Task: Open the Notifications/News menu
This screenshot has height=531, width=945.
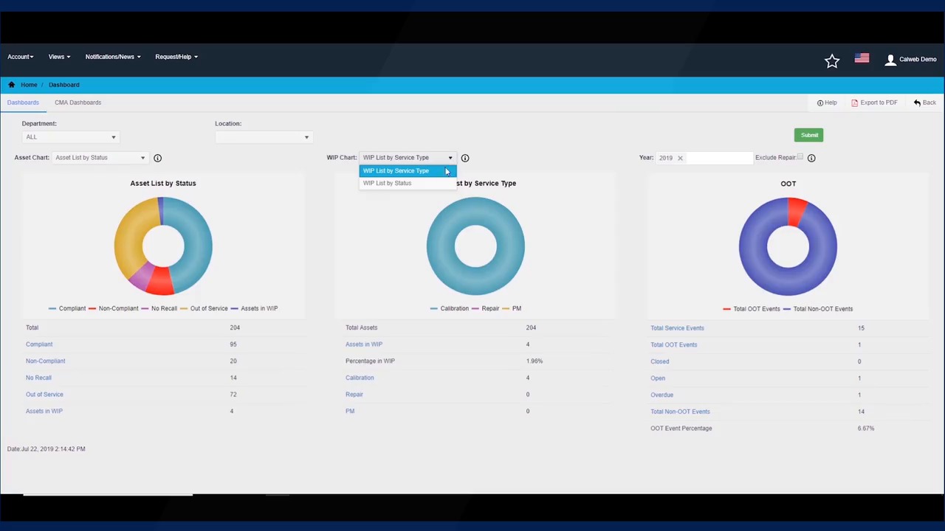Action: 112,57
